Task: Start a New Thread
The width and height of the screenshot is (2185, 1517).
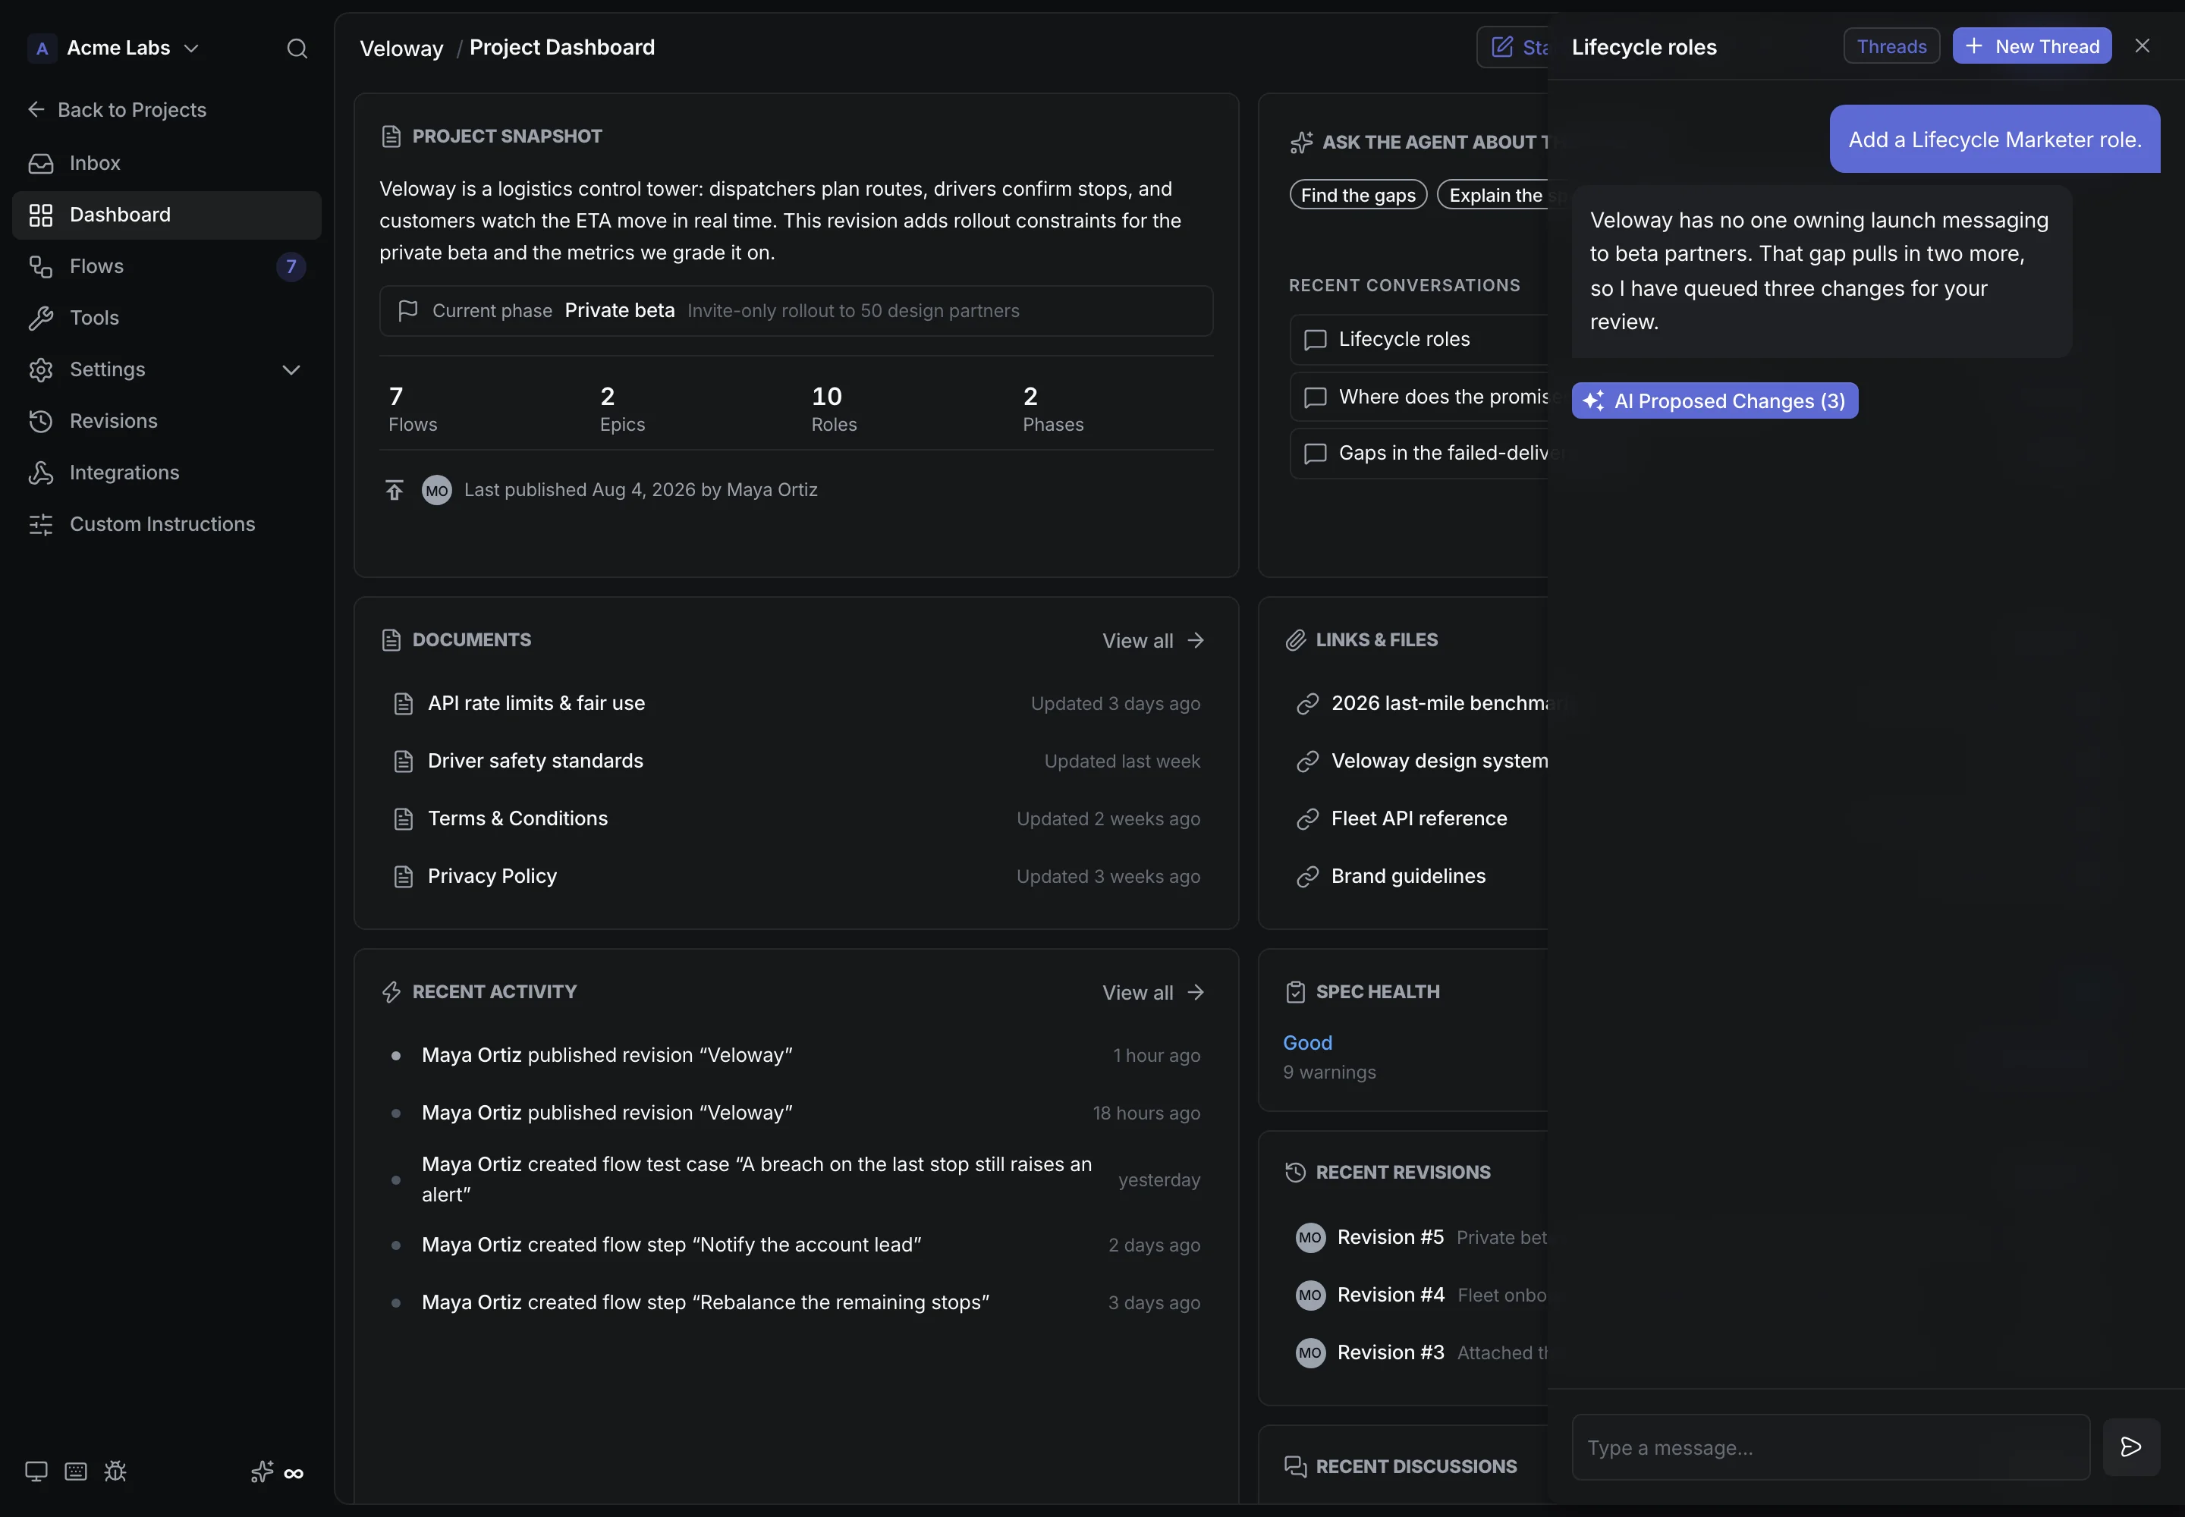Action: (2032, 46)
